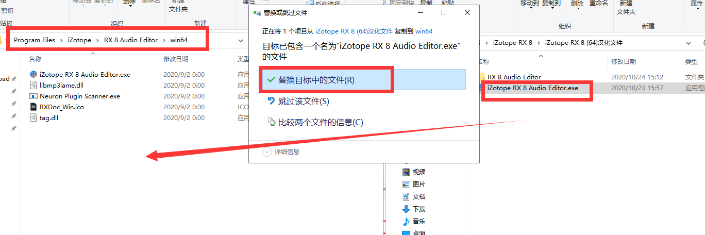The height and width of the screenshot is (235, 705).
Task: Click the win64 breadcrumb segment
Action: coord(179,40)
